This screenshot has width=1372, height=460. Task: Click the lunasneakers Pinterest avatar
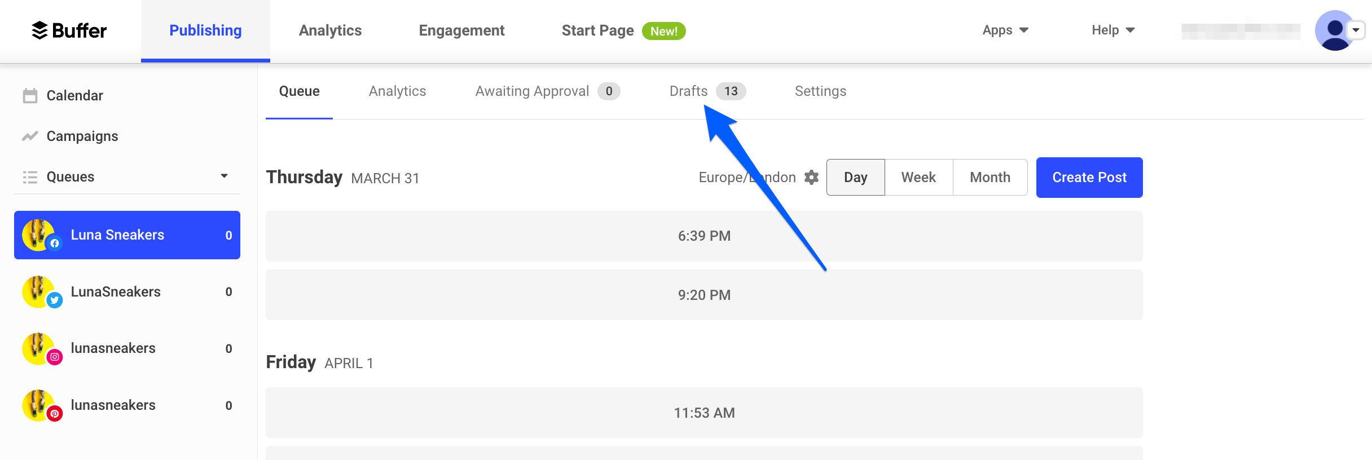(38, 406)
